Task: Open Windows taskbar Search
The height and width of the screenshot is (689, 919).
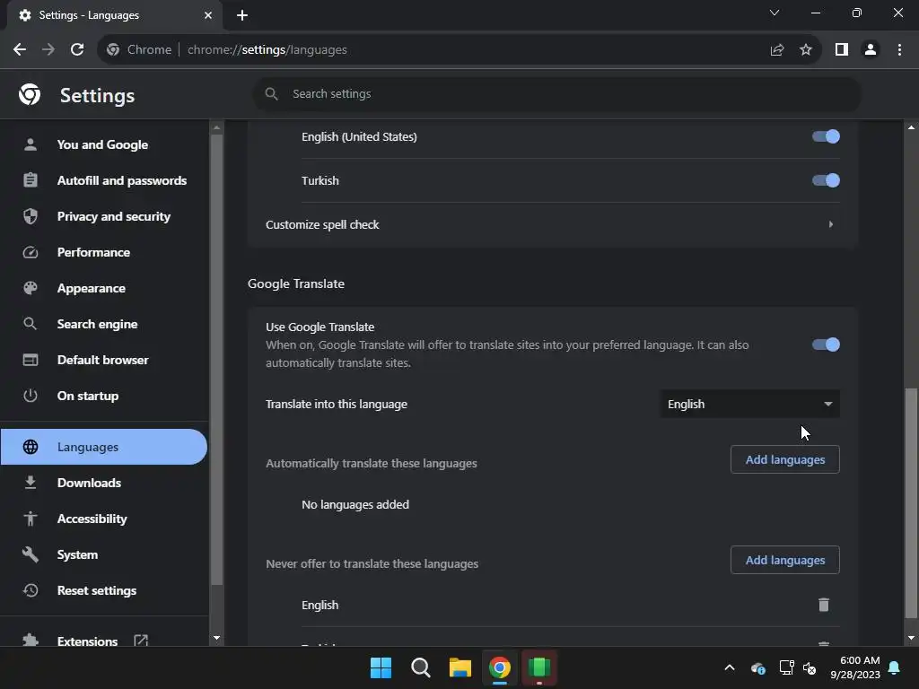Action: point(420,667)
